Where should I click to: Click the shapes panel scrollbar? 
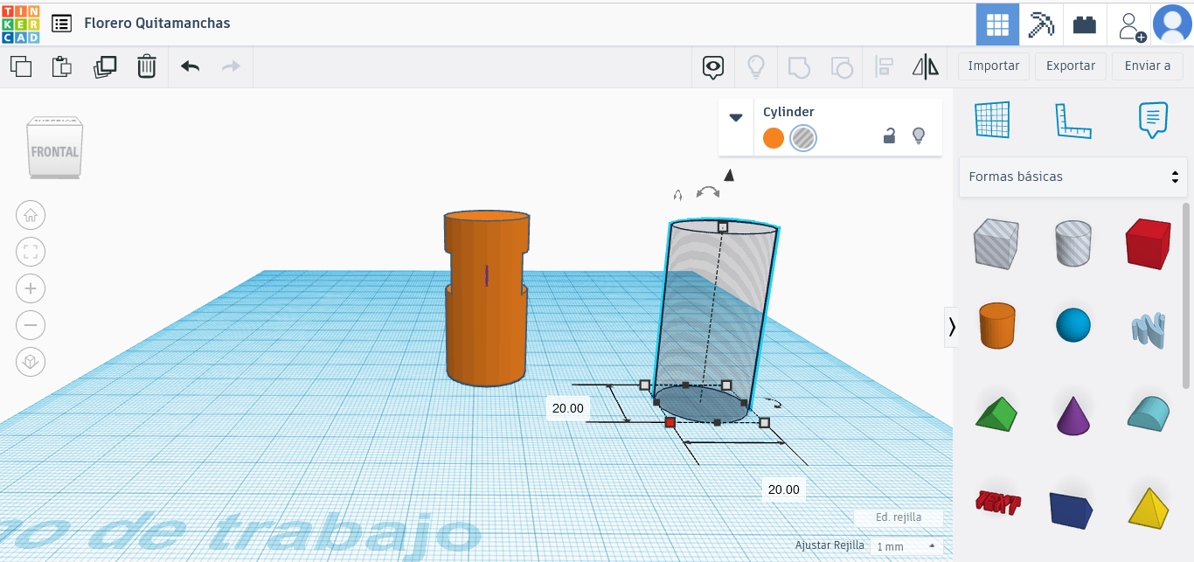1186,295
